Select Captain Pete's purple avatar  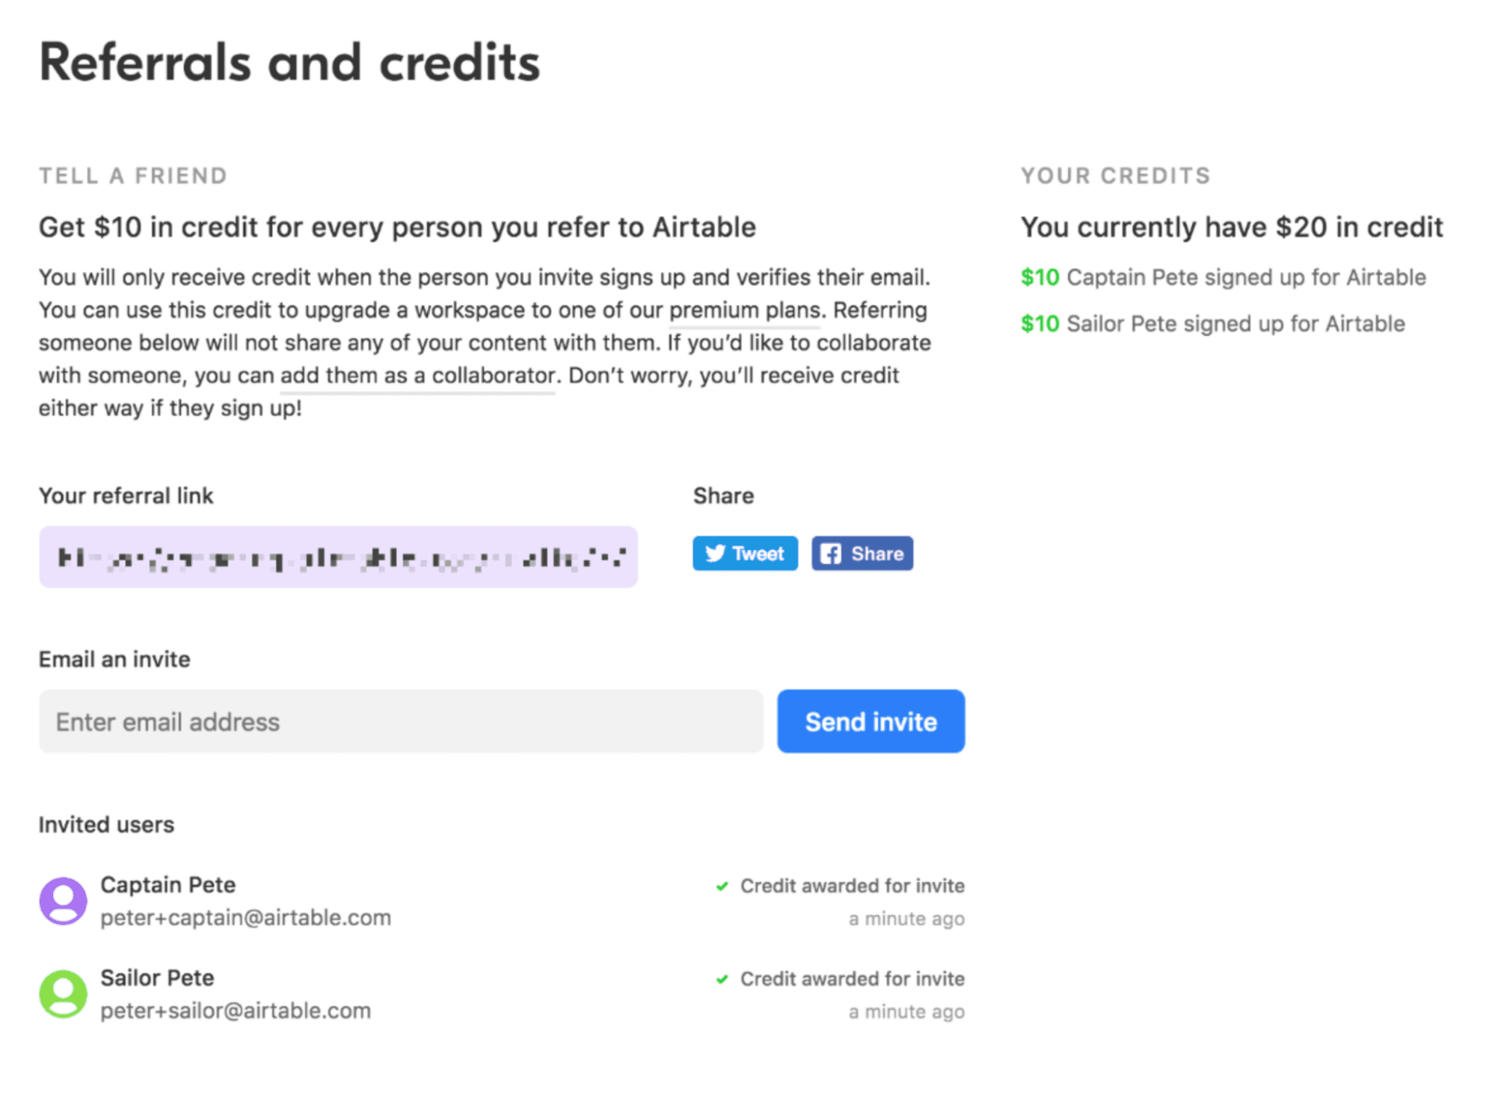[63, 901]
